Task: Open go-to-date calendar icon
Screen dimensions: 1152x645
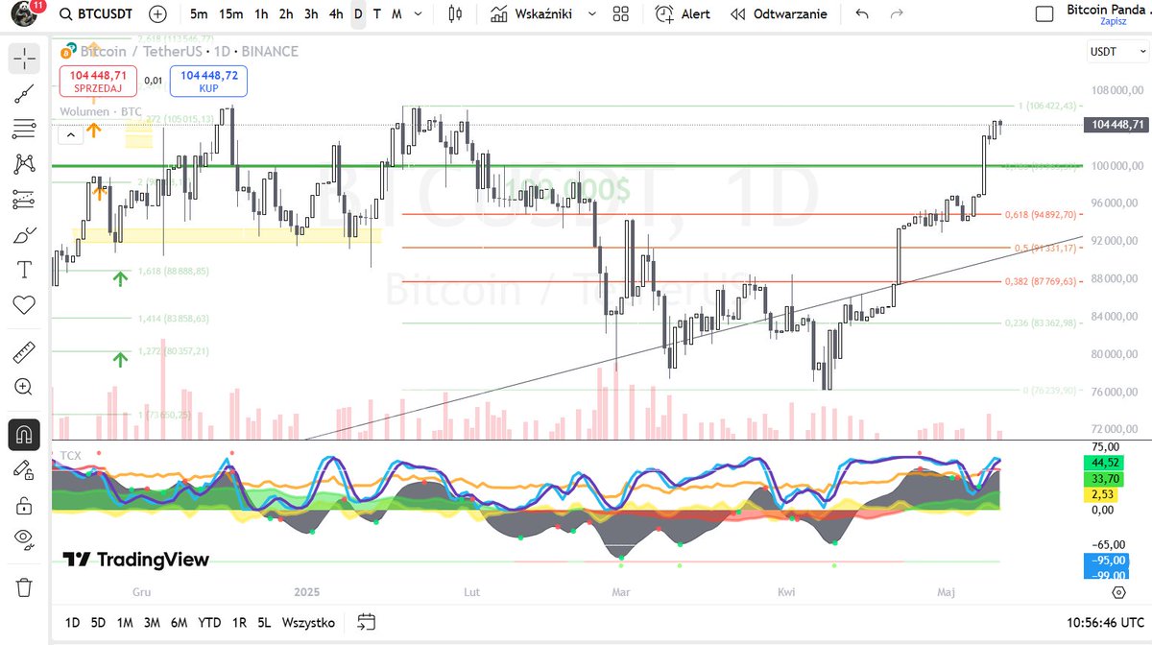Action: click(366, 622)
